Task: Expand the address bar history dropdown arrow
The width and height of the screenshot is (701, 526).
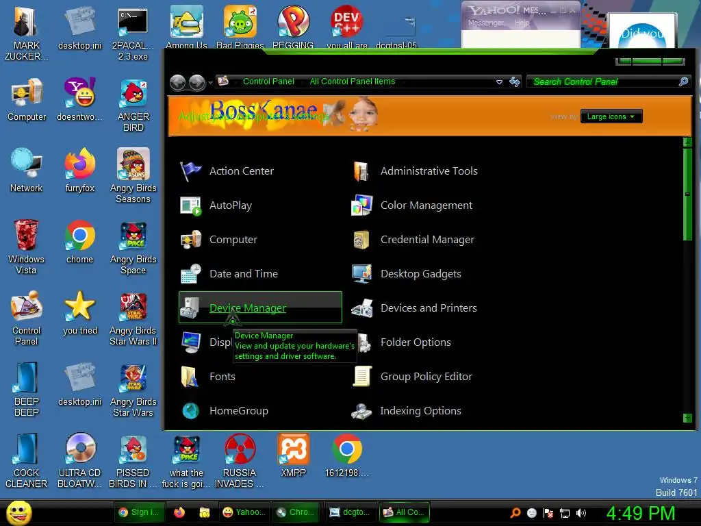Action: click(x=499, y=82)
